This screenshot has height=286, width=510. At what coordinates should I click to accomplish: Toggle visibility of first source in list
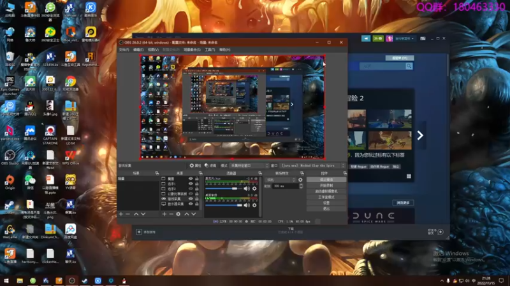click(x=191, y=179)
